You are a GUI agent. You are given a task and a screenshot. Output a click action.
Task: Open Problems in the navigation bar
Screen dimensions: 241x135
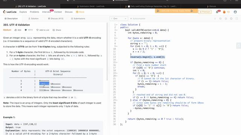(x=34, y=12)
